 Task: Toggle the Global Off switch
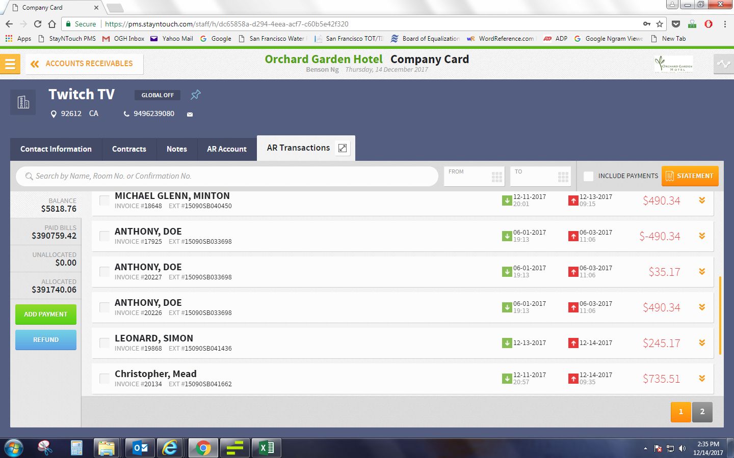(158, 95)
